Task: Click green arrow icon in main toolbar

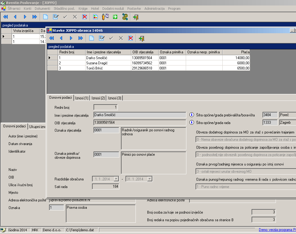Action: click(x=115, y=17)
